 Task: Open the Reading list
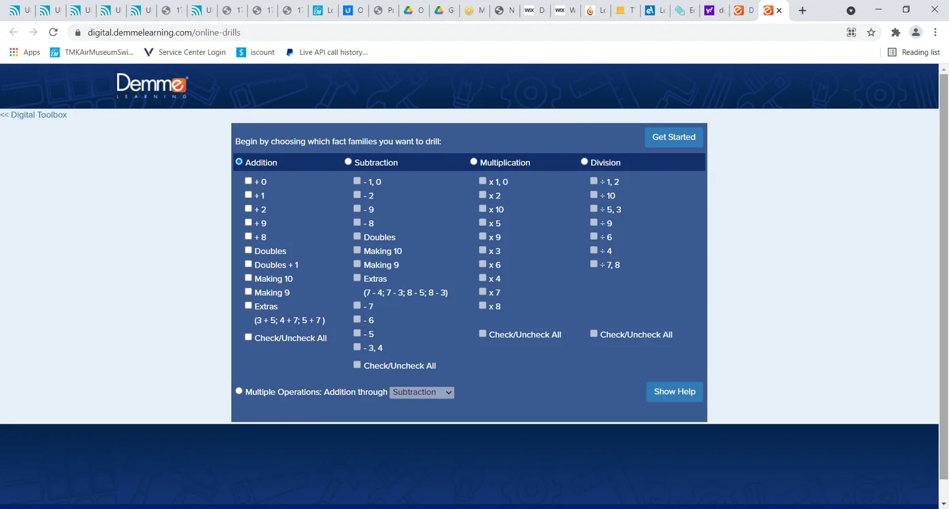pos(914,52)
